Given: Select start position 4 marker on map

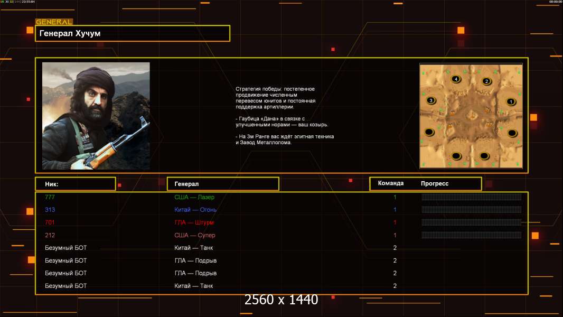Looking at the screenshot, I should [x=456, y=79].
